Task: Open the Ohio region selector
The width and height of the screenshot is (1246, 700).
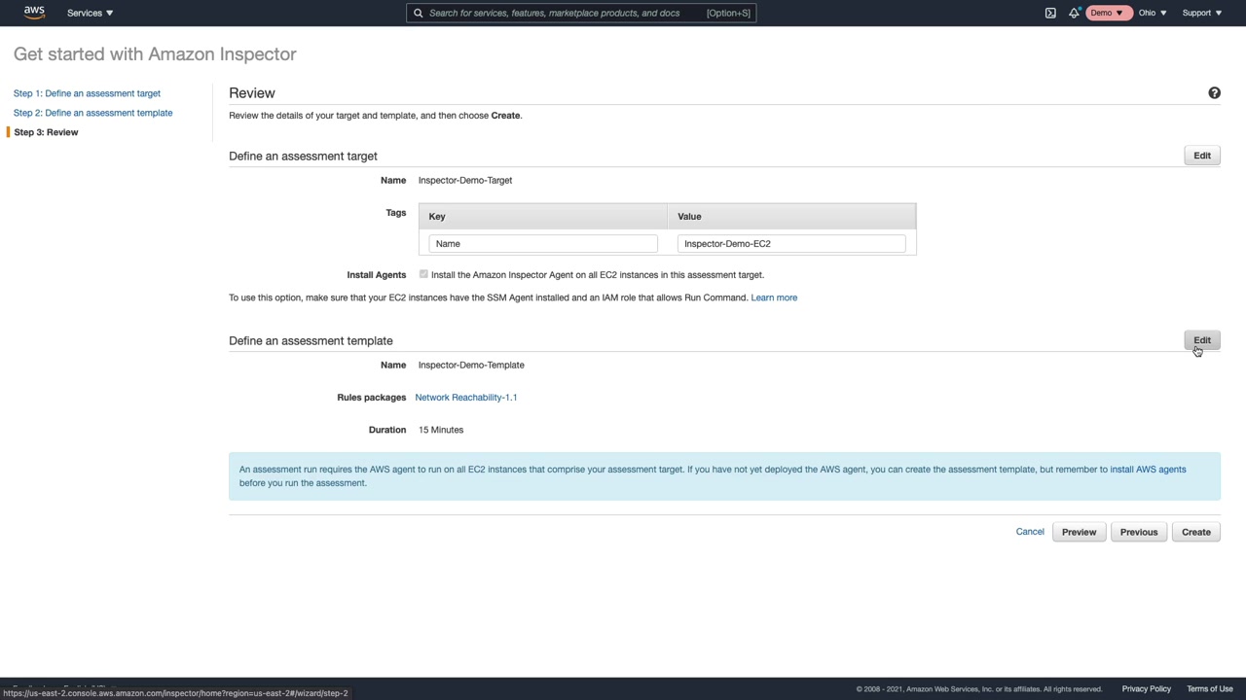Action: coord(1153,13)
